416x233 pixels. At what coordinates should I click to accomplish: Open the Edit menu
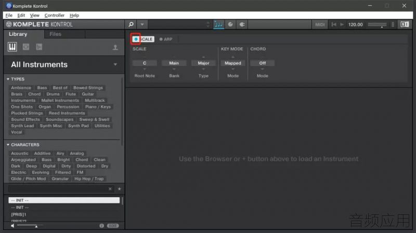[21, 16]
